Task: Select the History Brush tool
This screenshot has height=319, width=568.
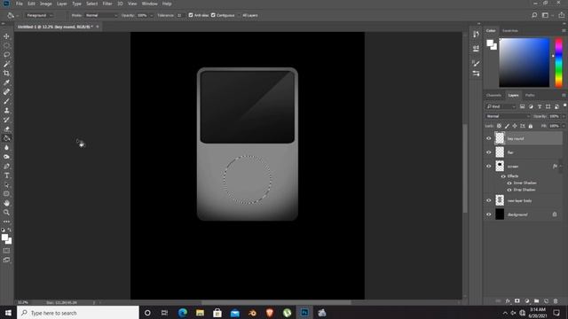Action: click(6, 120)
